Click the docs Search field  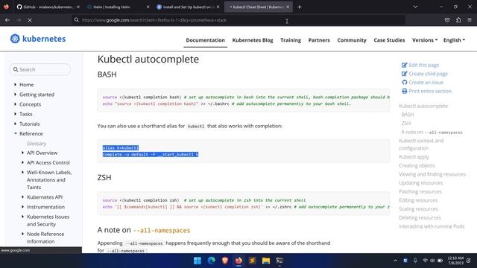pos(40,69)
